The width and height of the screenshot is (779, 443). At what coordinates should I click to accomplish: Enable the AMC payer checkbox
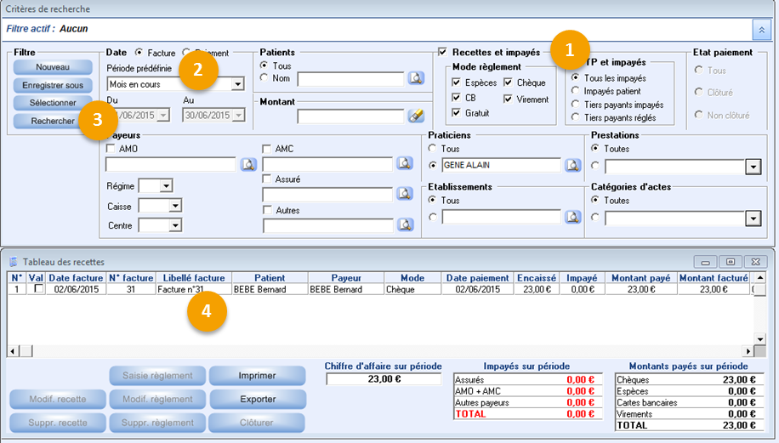267,149
